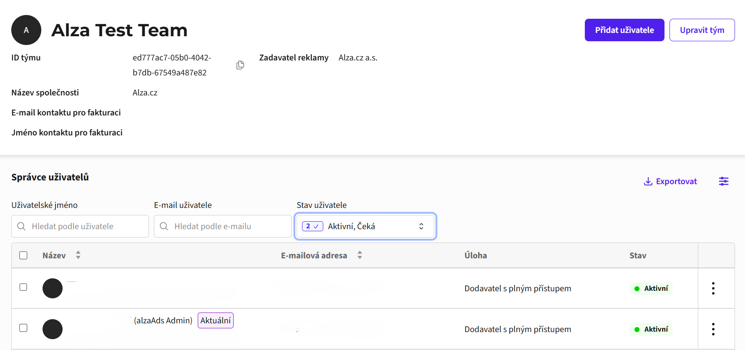Image resolution: width=745 pixels, height=350 pixels.
Task: Click the (alzaAds Admin) name text
Action: pyautogui.click(x=163, y=320)
